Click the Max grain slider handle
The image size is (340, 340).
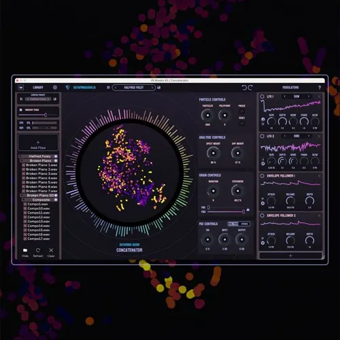243,211
